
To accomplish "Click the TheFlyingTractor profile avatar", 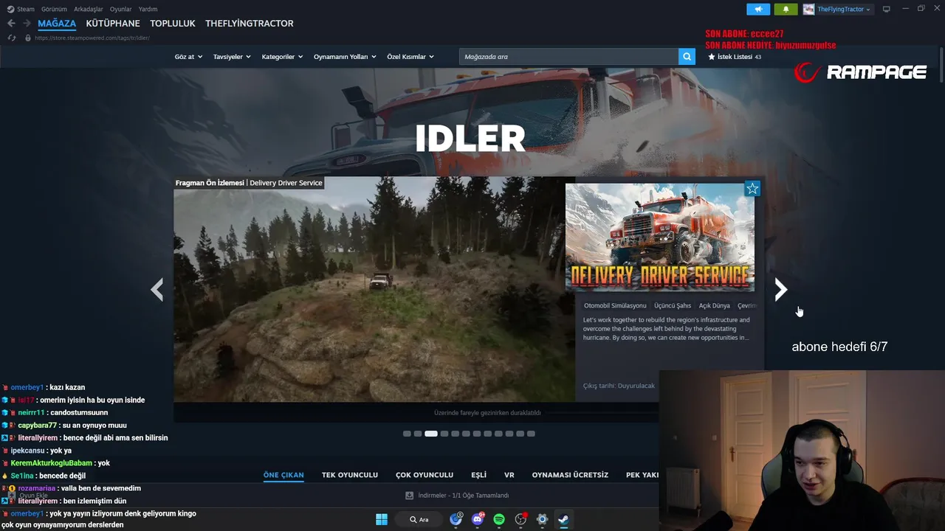I will [x=808, y=10].
